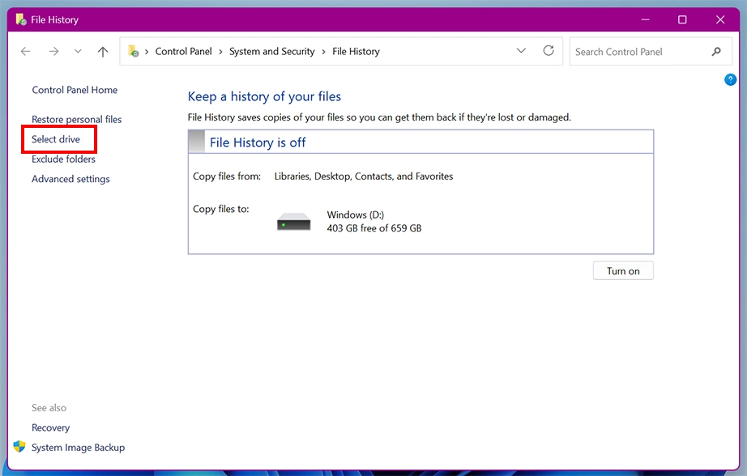Expand the chevron after System and Security
Screen dimensions: 747x476
point(323,52)
